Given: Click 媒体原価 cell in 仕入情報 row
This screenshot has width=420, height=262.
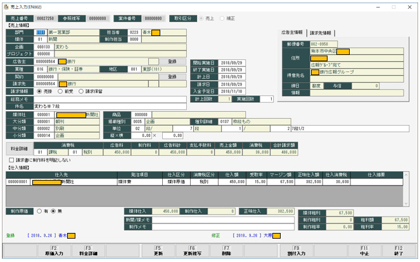Looking at the screenshot, I should (177, 182).
